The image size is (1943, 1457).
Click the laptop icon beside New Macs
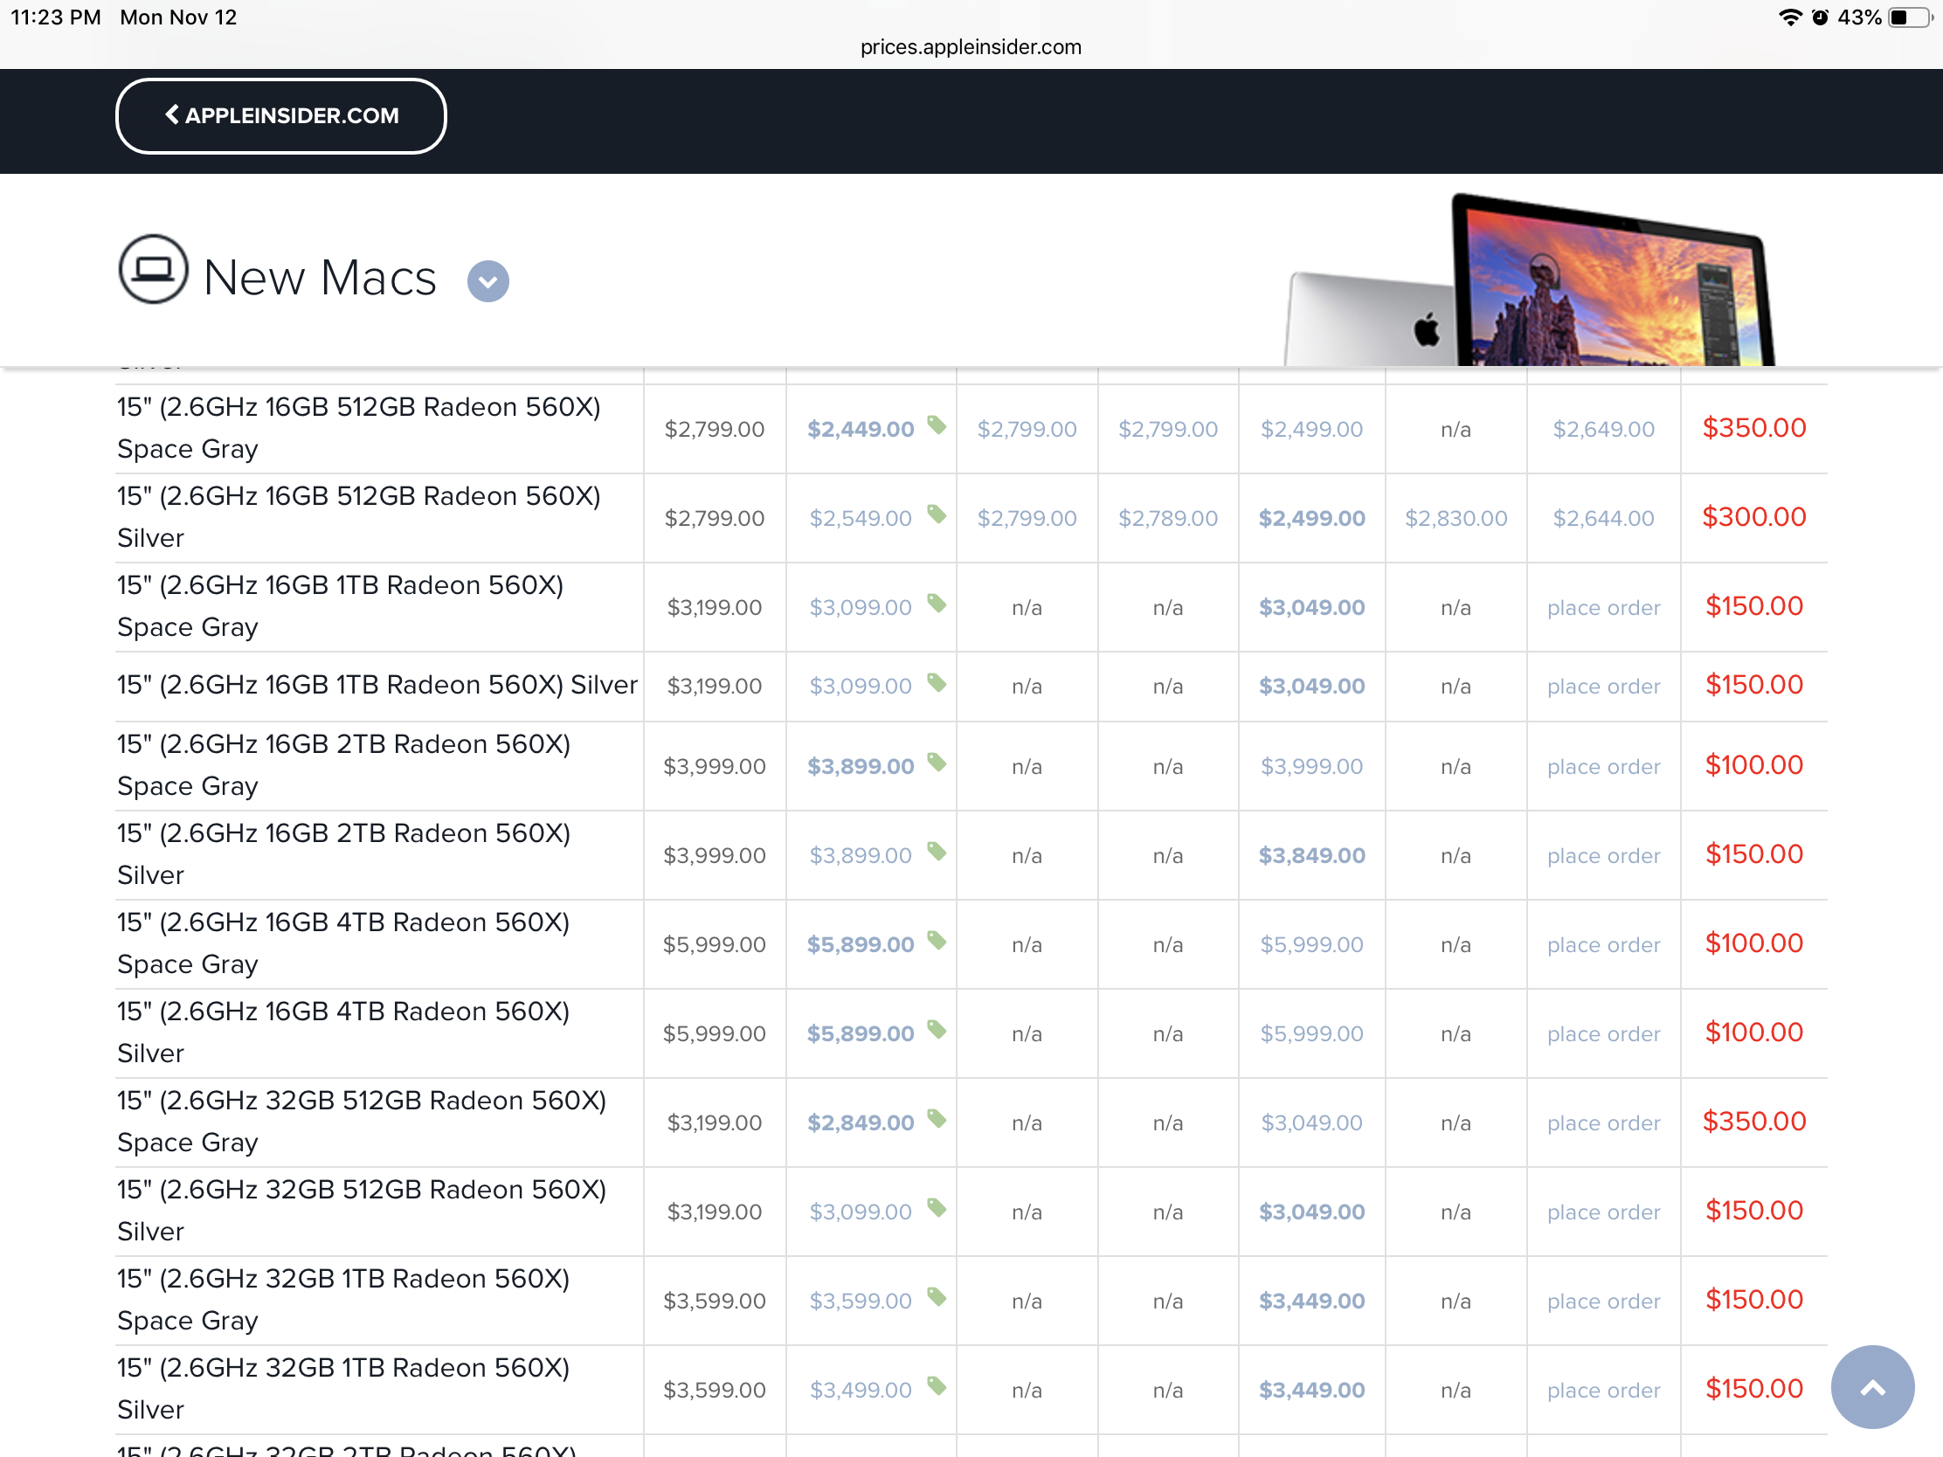[x=153, y=269]
